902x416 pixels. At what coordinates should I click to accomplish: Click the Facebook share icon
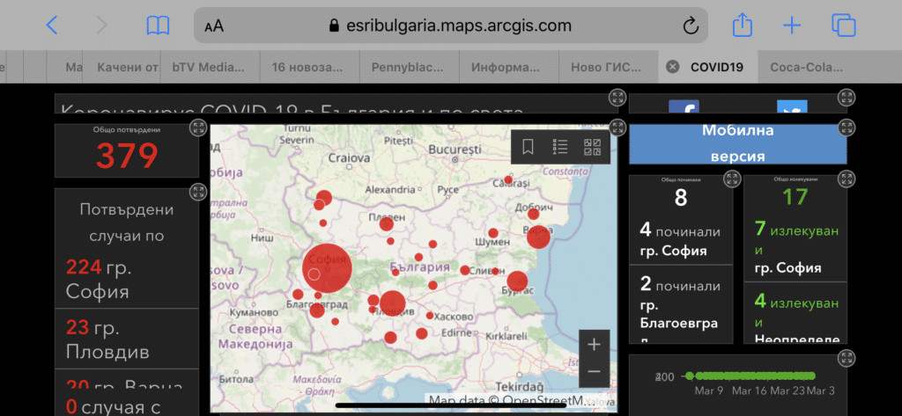tap(684, 109)
